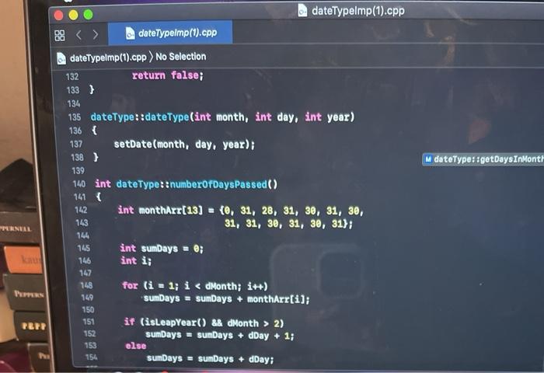This screenshot has height=373, width=544.
Task: Click 'int sumDays = 0;' line
Action: [162, 248]
